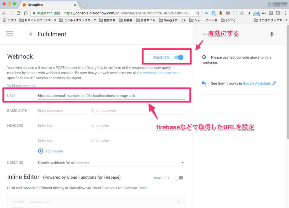
Task: Click the download icon in inline editor
Action: (x=178, y=201)
